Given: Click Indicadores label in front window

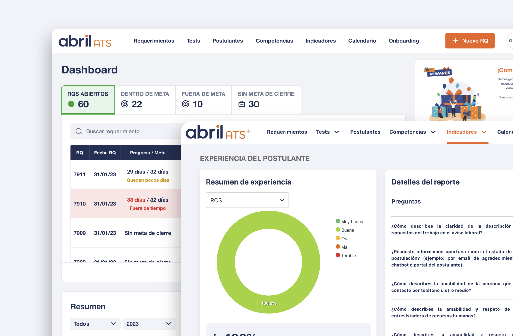Looking at the screenshot, I should coord(462,132).
